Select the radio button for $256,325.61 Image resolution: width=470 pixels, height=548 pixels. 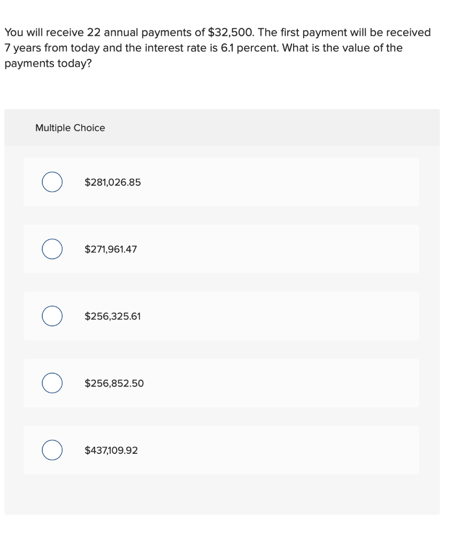click(x=52, y=316)
